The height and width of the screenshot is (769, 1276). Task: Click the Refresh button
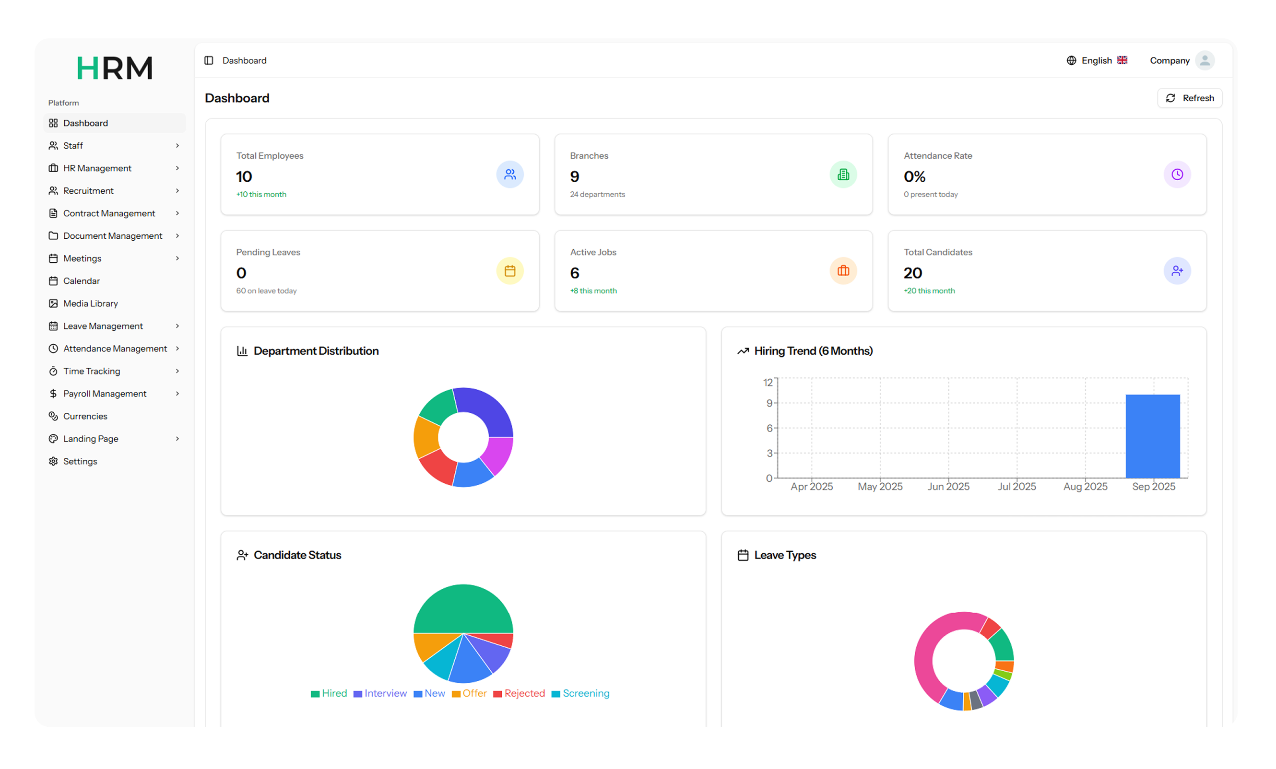(x=1190, y=98)
